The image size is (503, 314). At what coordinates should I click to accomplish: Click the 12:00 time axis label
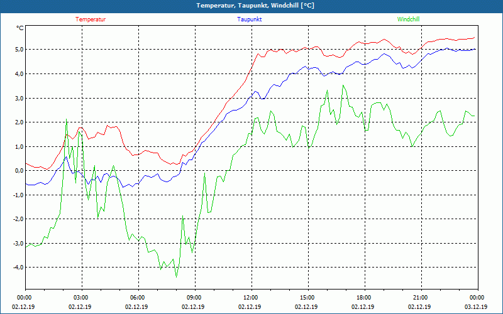pos(251,298)
